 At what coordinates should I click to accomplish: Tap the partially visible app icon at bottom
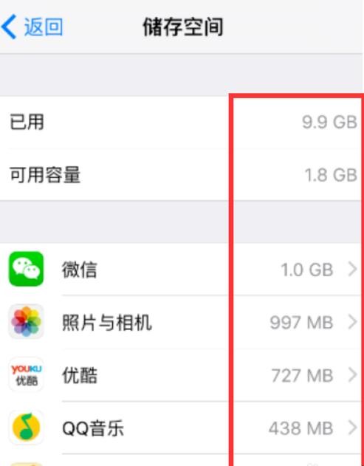click(26, 465)
